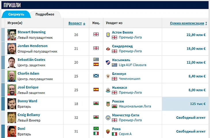The width and height of the screenshot is (210, 138).
Task: Click Charlie Adam's player photo
Action: point(12,76)
